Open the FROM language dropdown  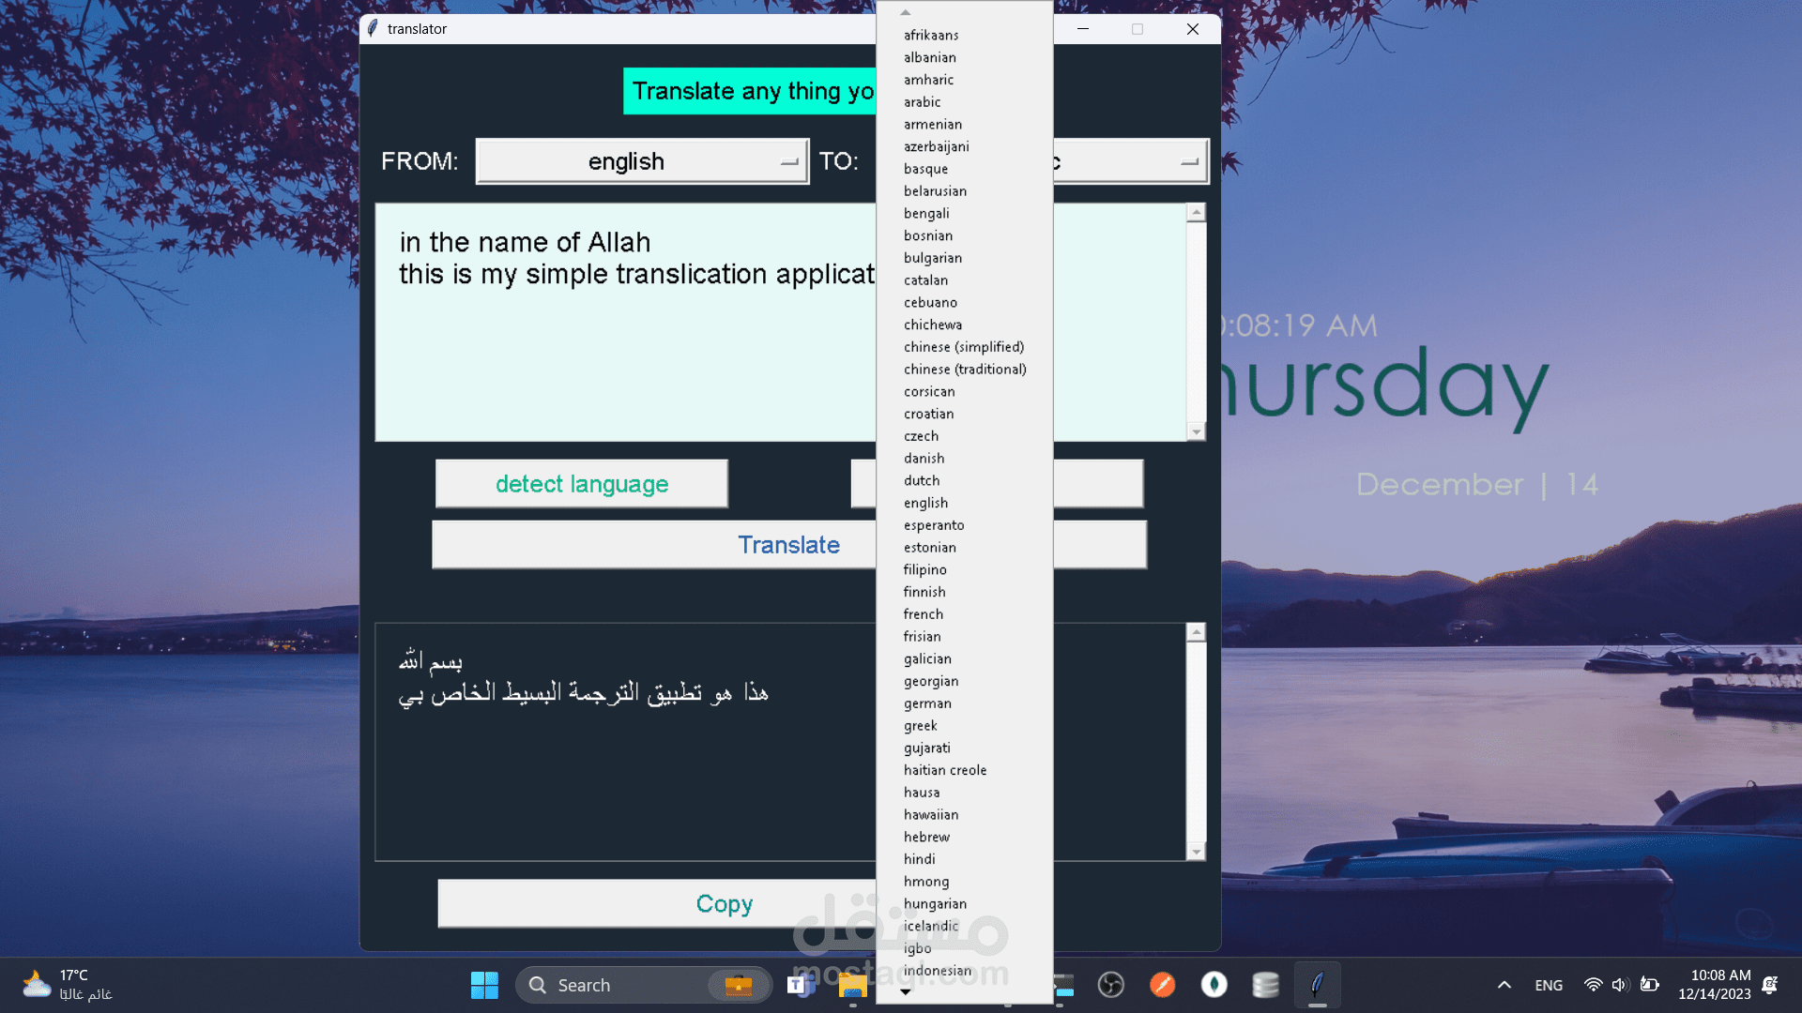pos(642,161)
